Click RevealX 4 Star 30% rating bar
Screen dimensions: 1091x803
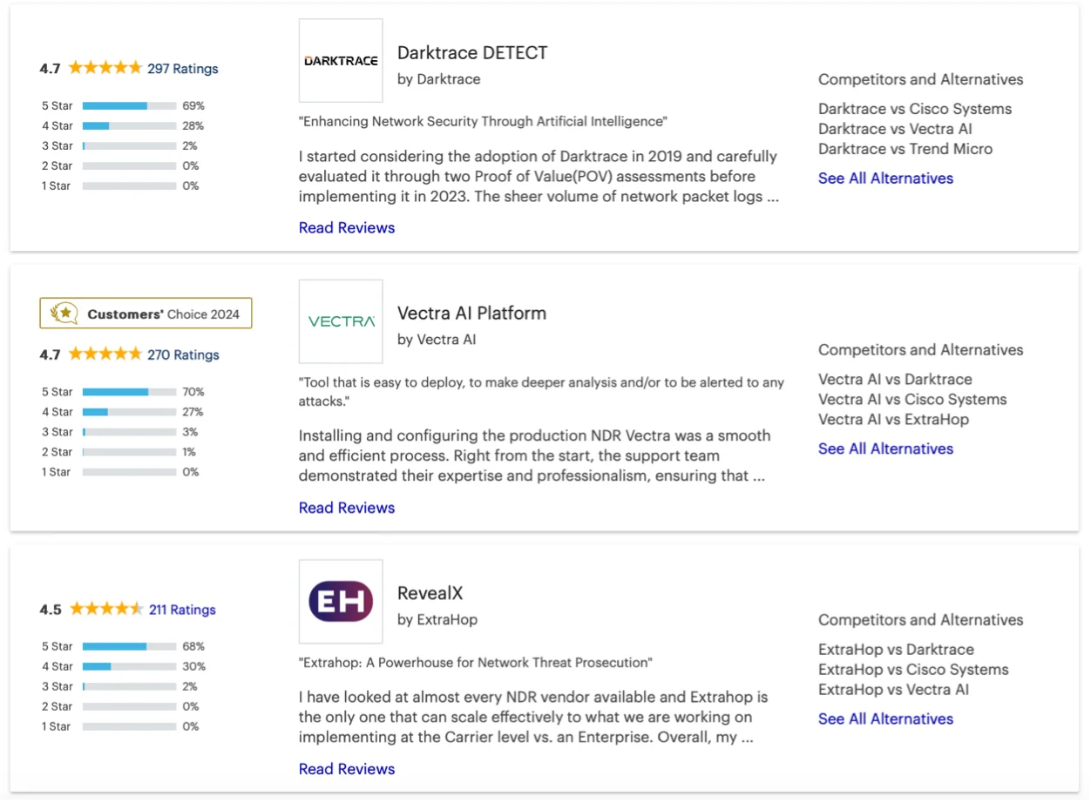pyautogui.click(x=129, y=667)
